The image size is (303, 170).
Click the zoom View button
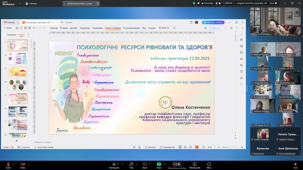[272, 3]
